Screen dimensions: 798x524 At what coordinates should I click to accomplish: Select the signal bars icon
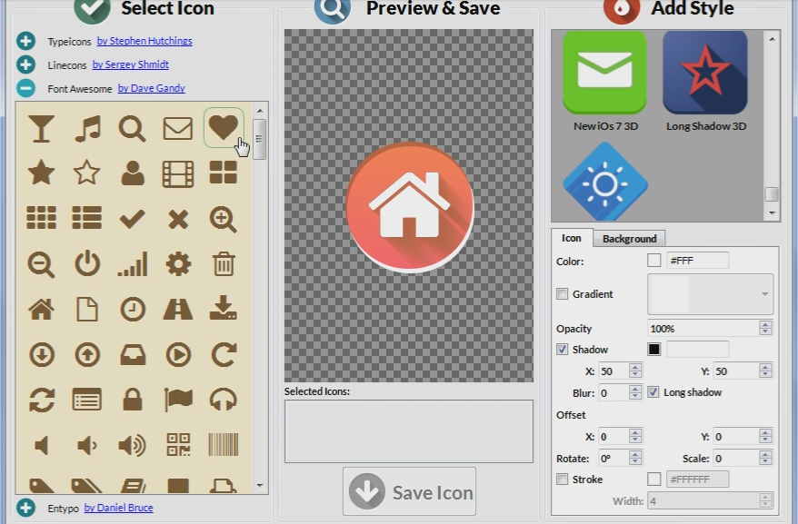(x=133, y=264)
